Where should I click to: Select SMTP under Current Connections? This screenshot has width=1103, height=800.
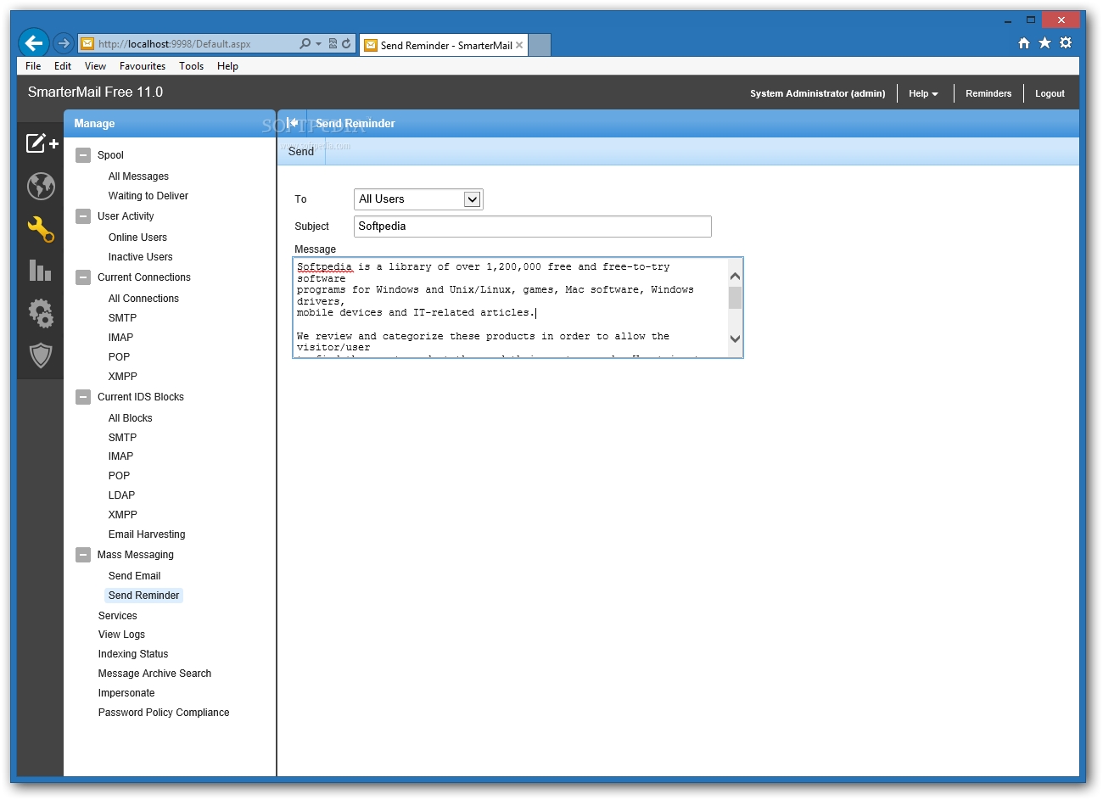tap(122, 318)
